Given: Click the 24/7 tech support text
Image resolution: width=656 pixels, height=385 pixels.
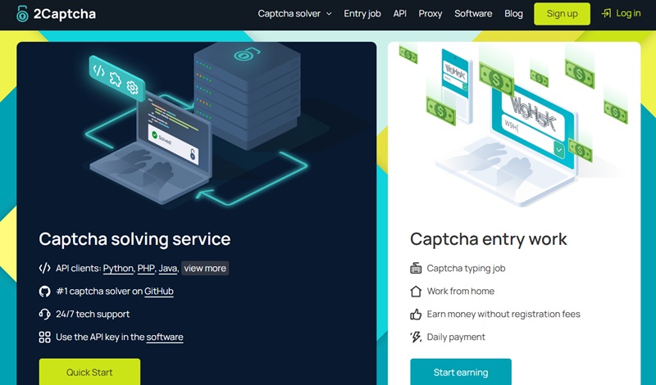Looking at the screenshot, I should (93, 315).
